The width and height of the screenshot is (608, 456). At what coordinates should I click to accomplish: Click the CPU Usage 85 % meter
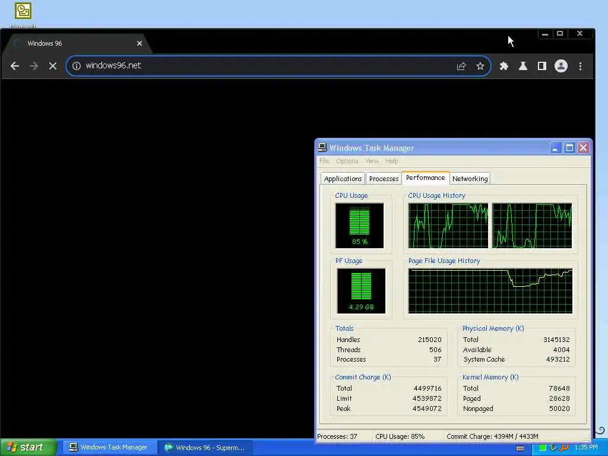(359, 226)
